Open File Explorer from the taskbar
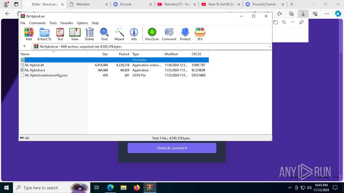344x193 pixels. pyautogui.click(x=123, y=188)
